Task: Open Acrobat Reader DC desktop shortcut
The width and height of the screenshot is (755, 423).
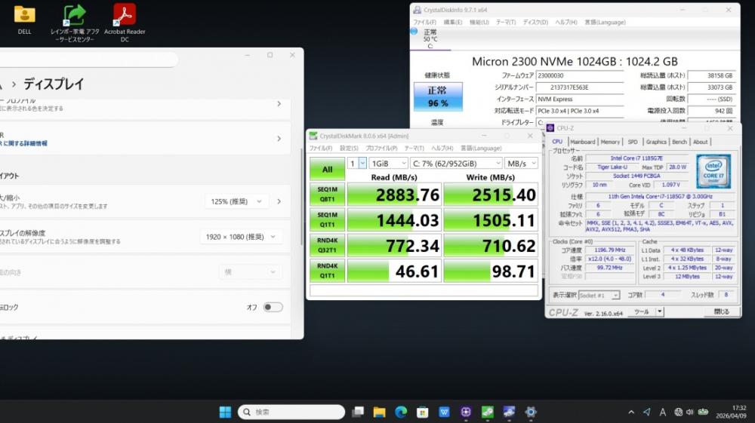Action: point(125,15)
